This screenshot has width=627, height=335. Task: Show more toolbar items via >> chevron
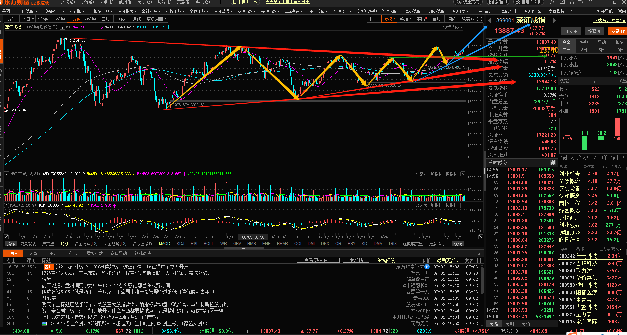point(571,11)
